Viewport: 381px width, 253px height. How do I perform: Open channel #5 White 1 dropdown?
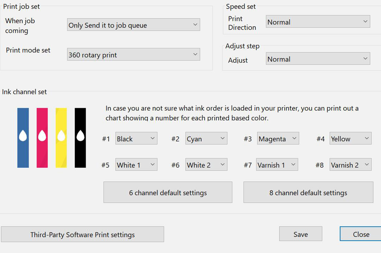coord(136,165)
